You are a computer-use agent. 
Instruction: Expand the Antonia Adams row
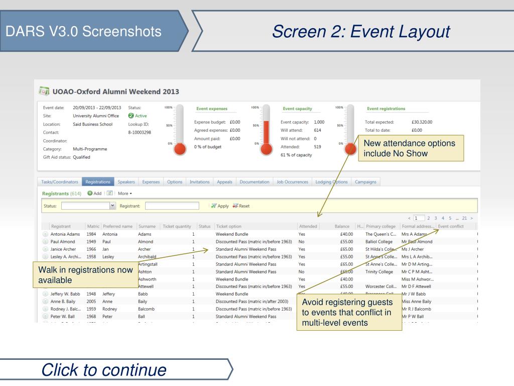(45, 234)
